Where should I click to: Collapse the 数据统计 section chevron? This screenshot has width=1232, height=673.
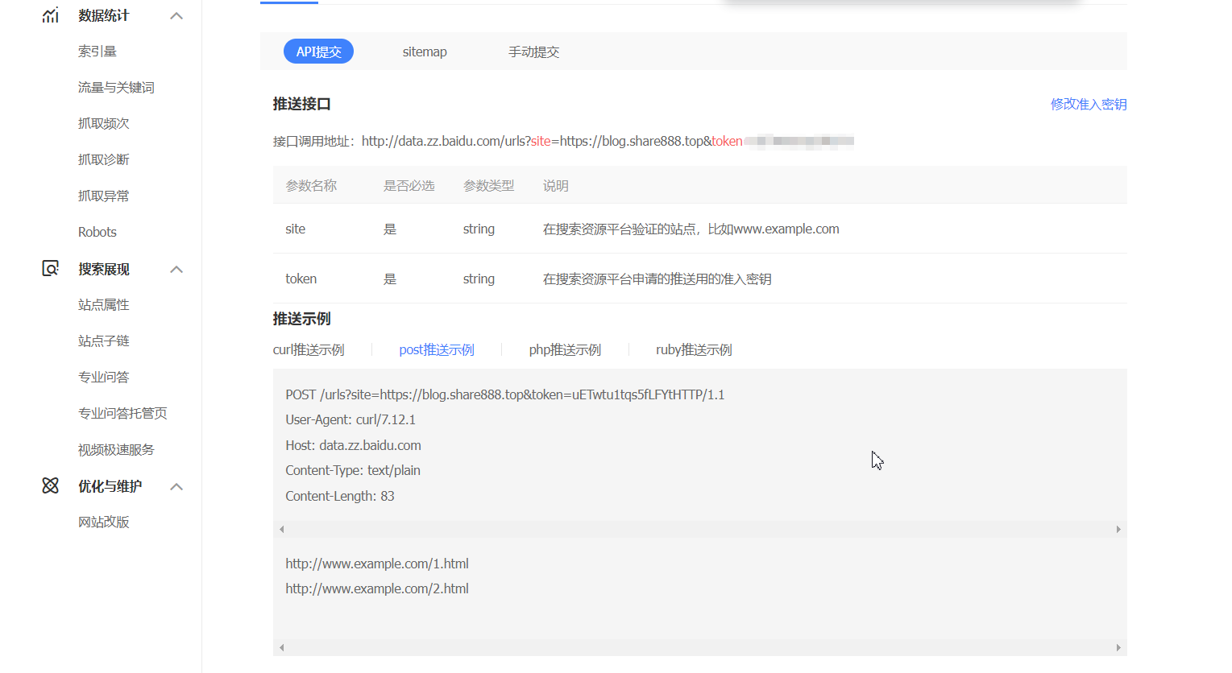point(176,16)
